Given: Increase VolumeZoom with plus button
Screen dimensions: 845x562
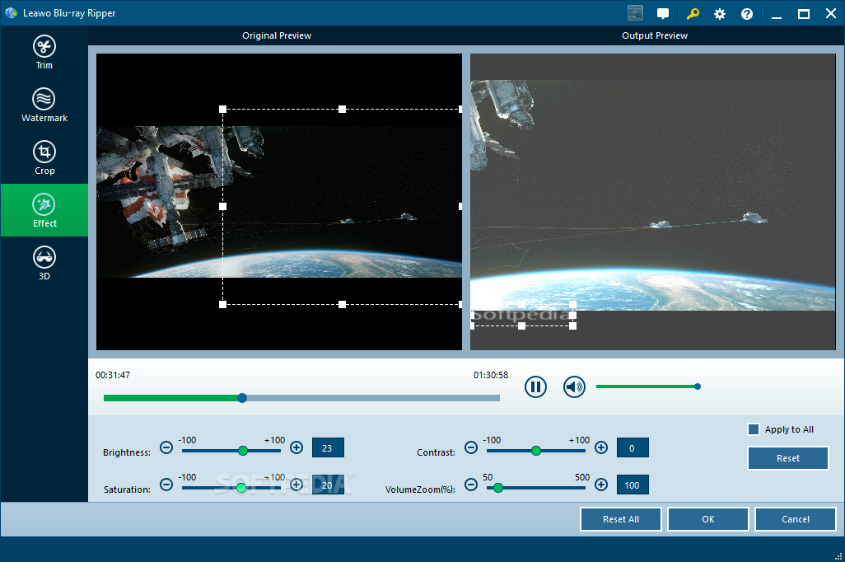Looking at the screenshot, I should [601, 485].
